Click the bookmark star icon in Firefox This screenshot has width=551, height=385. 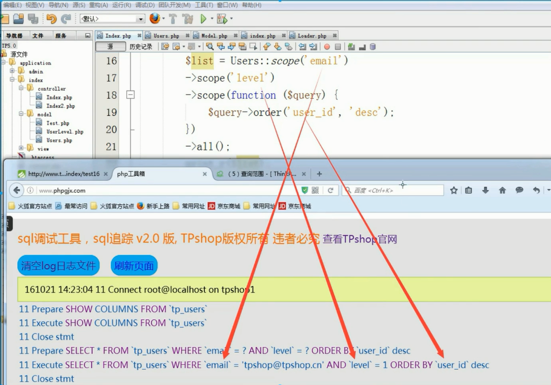(x=454, y=190)
